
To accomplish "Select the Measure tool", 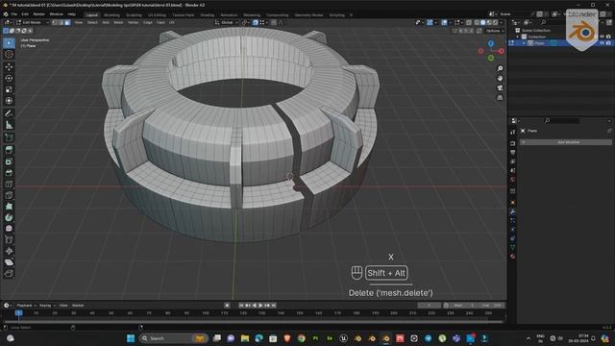I will click(x=9, y=125).
